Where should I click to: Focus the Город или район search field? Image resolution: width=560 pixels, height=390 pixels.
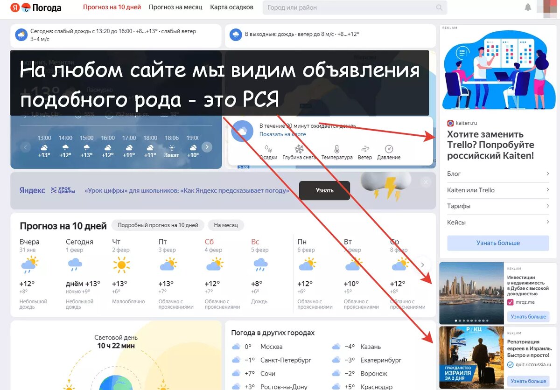click(x=355, y=7)
